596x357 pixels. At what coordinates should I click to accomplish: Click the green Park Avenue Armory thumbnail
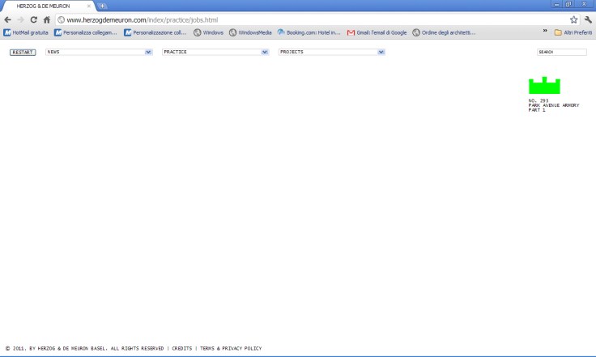tap(544, 86)
